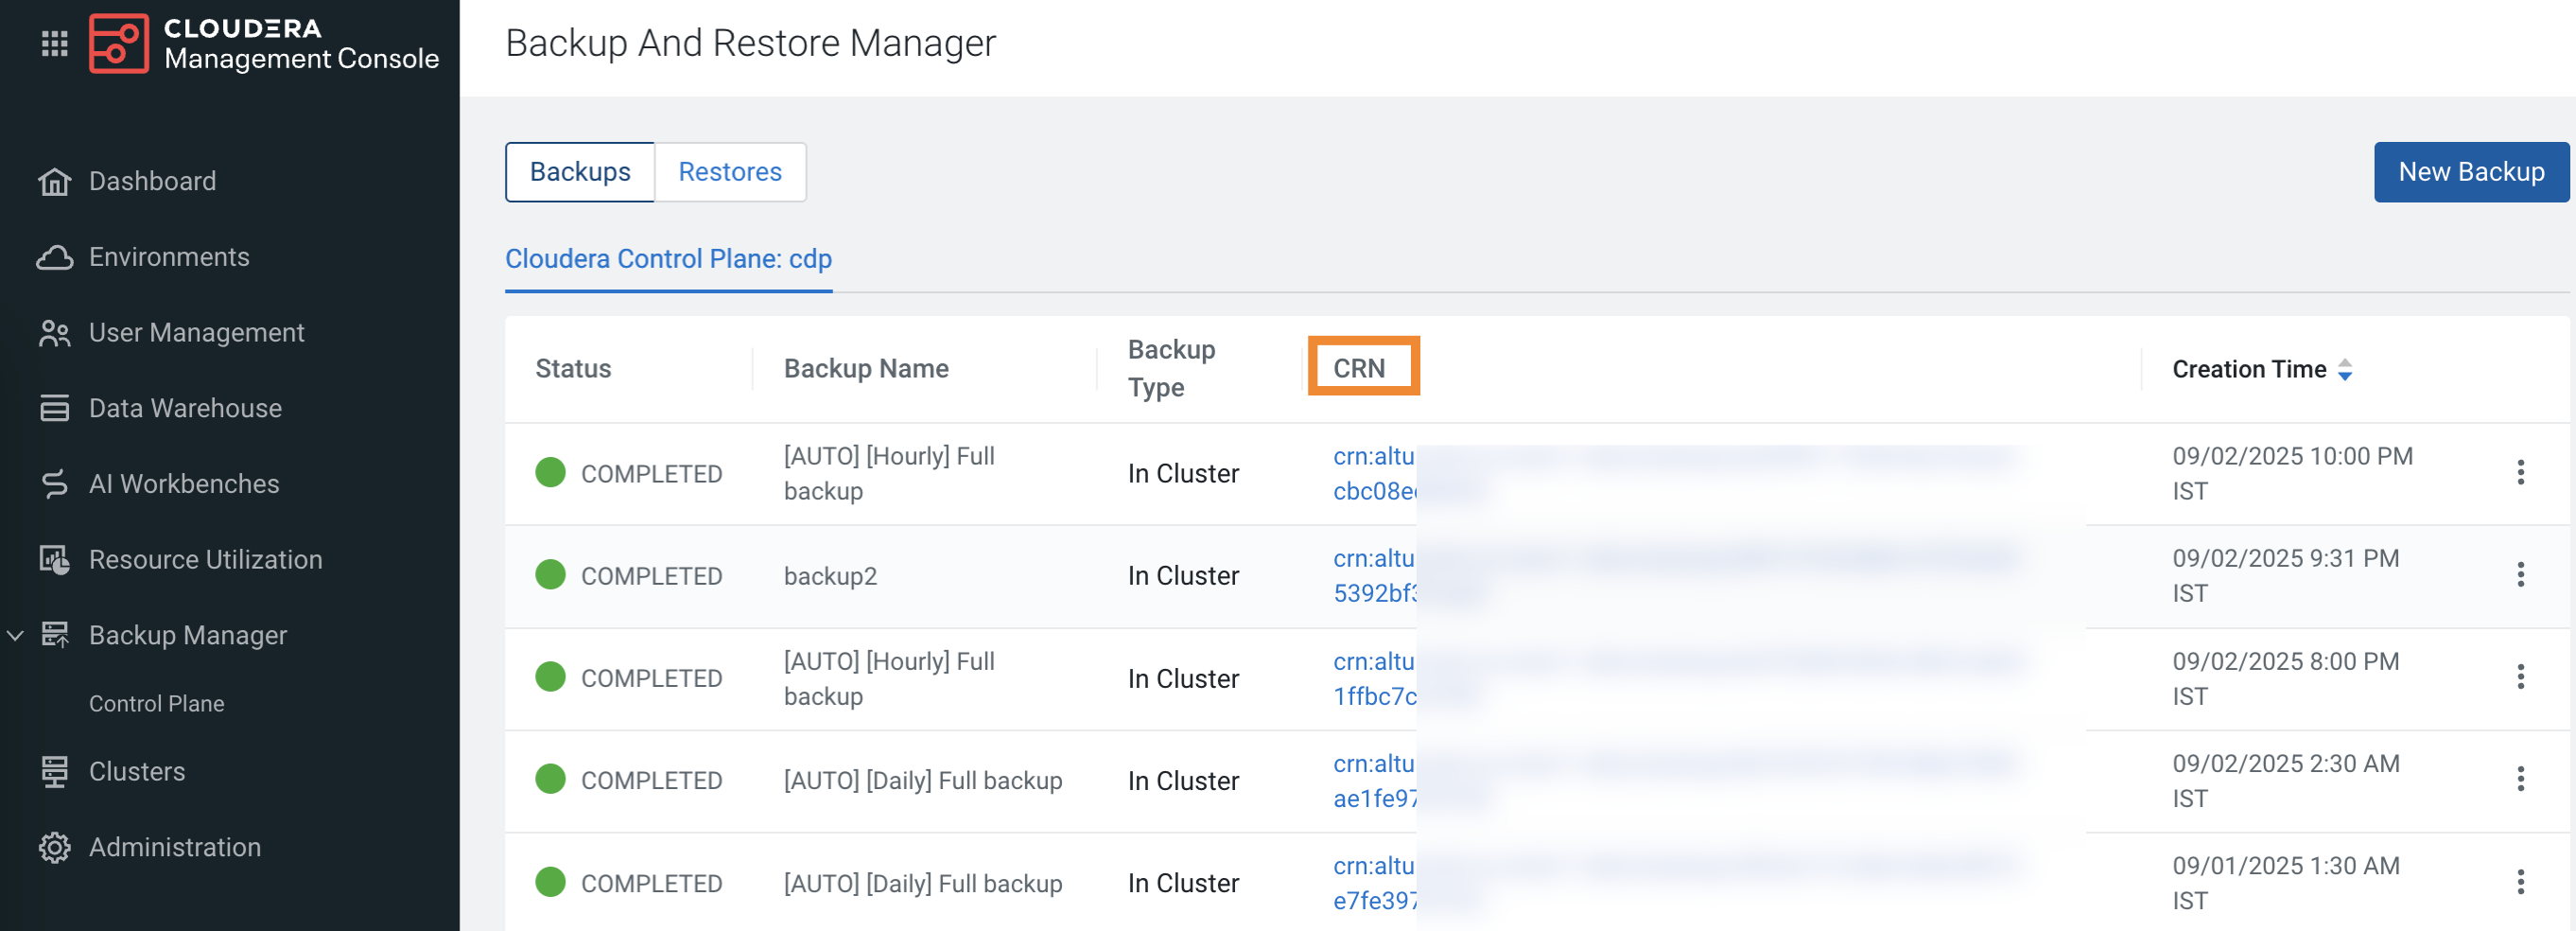Image resolution: width=2576 pixels, height=931 pixels.
Task: Switch to the Restores tab
Action: (x=730, y=171)
